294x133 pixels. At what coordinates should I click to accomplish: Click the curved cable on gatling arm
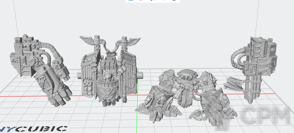pos(238,55)
